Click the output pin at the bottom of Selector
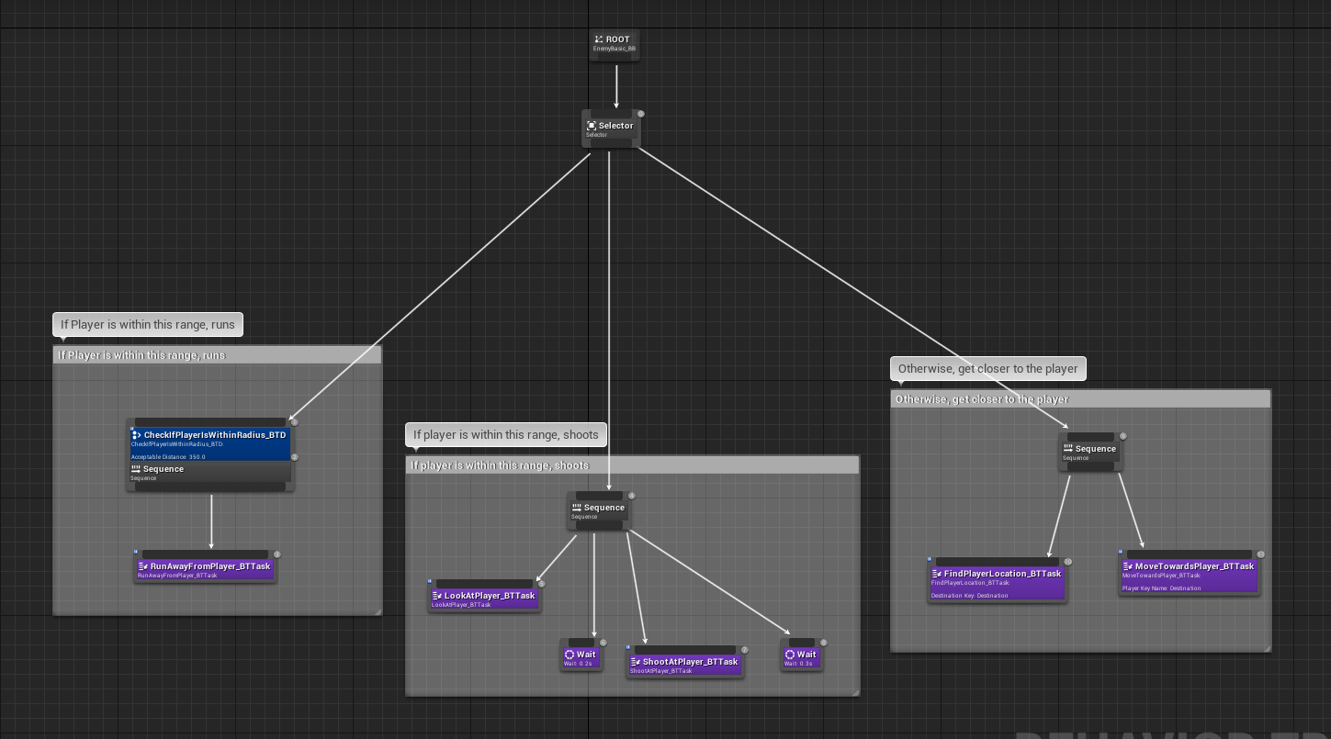 pos(611,142)
